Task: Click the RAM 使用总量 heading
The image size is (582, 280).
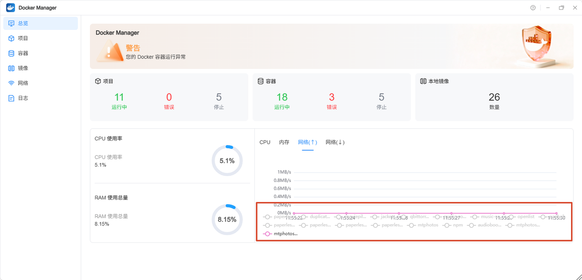Action: point(111,198)
